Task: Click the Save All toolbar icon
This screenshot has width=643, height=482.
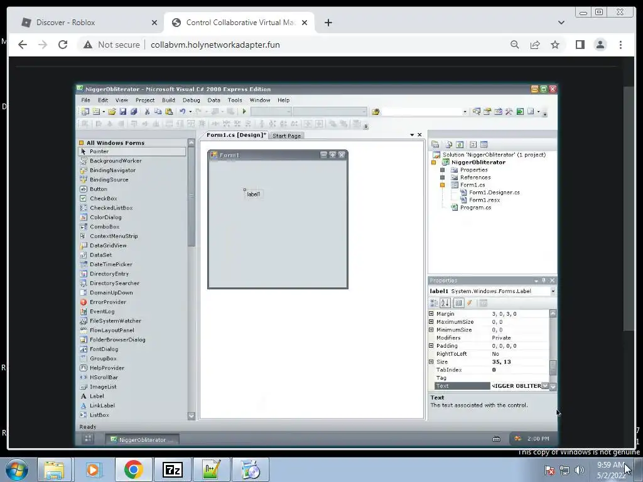Action: 134,112
